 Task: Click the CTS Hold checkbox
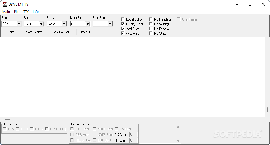[72, 129]
